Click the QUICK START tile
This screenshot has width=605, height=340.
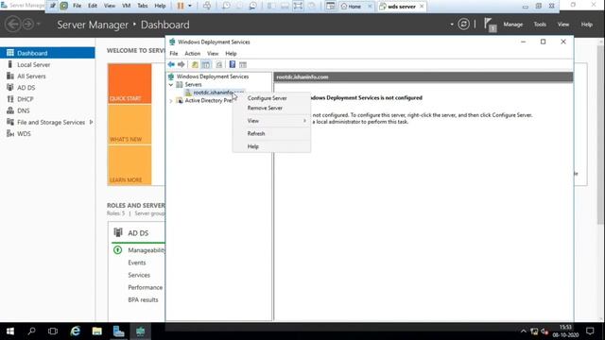pyautogui.click(x=130, y=84)
